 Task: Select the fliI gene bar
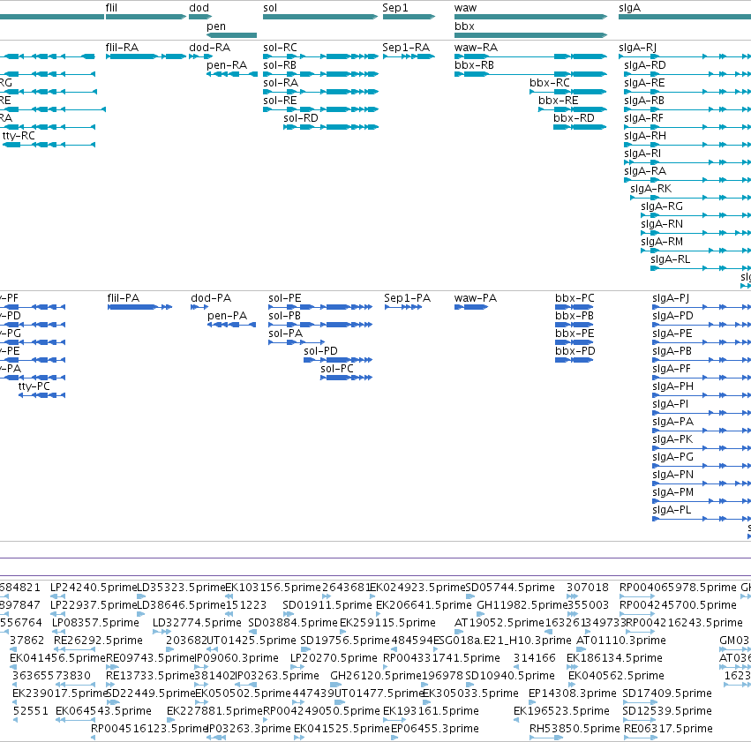pyautogui.click(x=146, y=17)
